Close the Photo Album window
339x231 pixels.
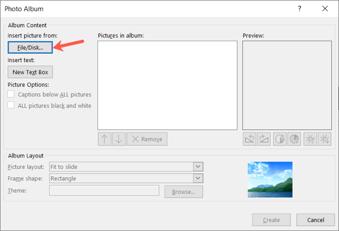325,9
